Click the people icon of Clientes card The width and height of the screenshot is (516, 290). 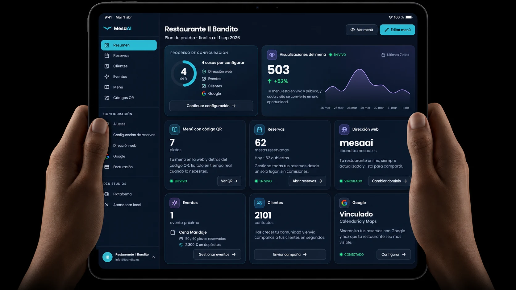pyautogui.click(x=260, y=203)
